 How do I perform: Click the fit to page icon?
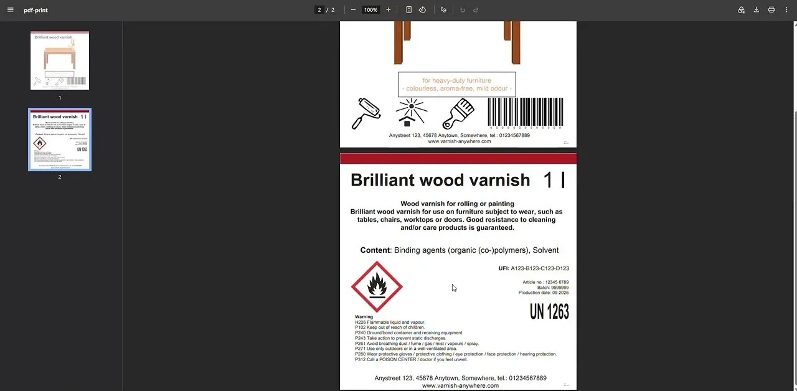coord(408,10)
